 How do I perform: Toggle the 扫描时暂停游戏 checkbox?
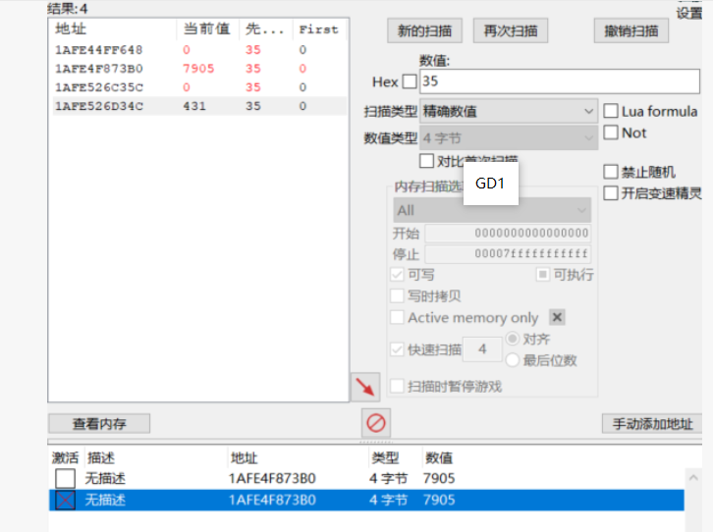397,386
